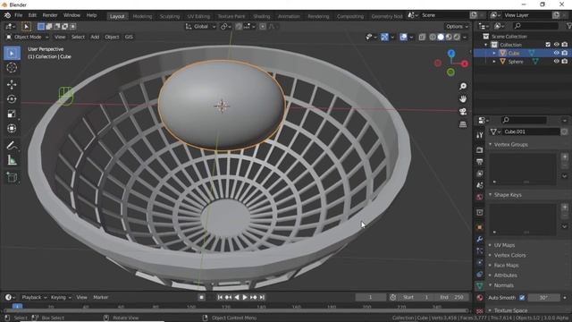This screenshot has height=322, width=572.
Task: Click the Cube.001 mesh name field
Action: [531, 131]
